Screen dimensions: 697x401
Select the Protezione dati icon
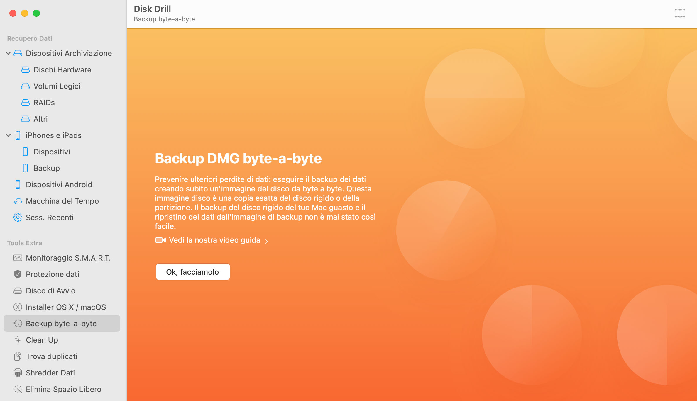18,274
